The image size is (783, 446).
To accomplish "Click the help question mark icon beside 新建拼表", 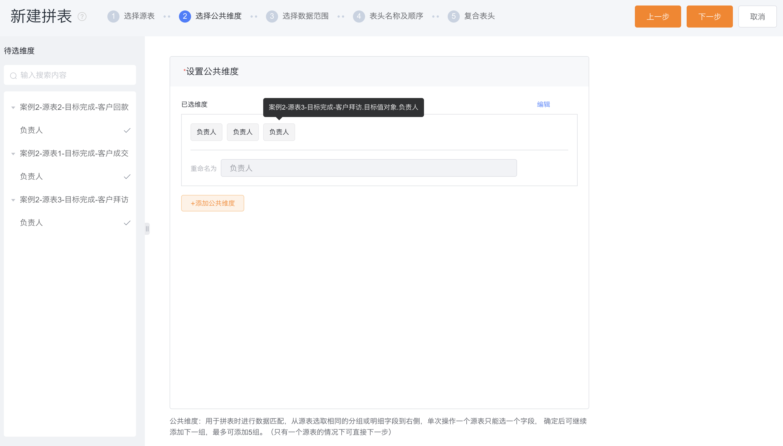I will pos(82,16).
